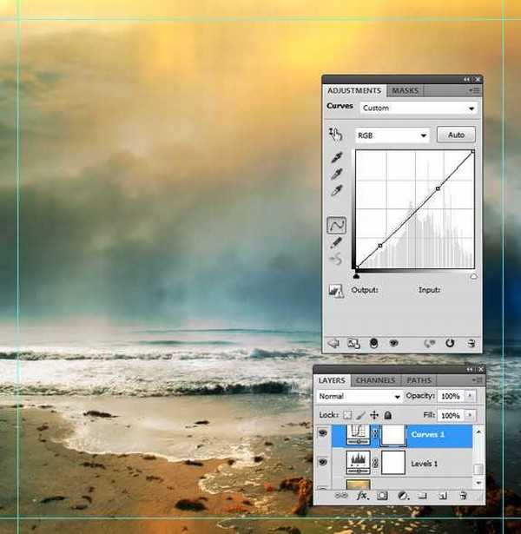Switch to the Masks tab
Screen dimensions: 521x534
point(405,90)
